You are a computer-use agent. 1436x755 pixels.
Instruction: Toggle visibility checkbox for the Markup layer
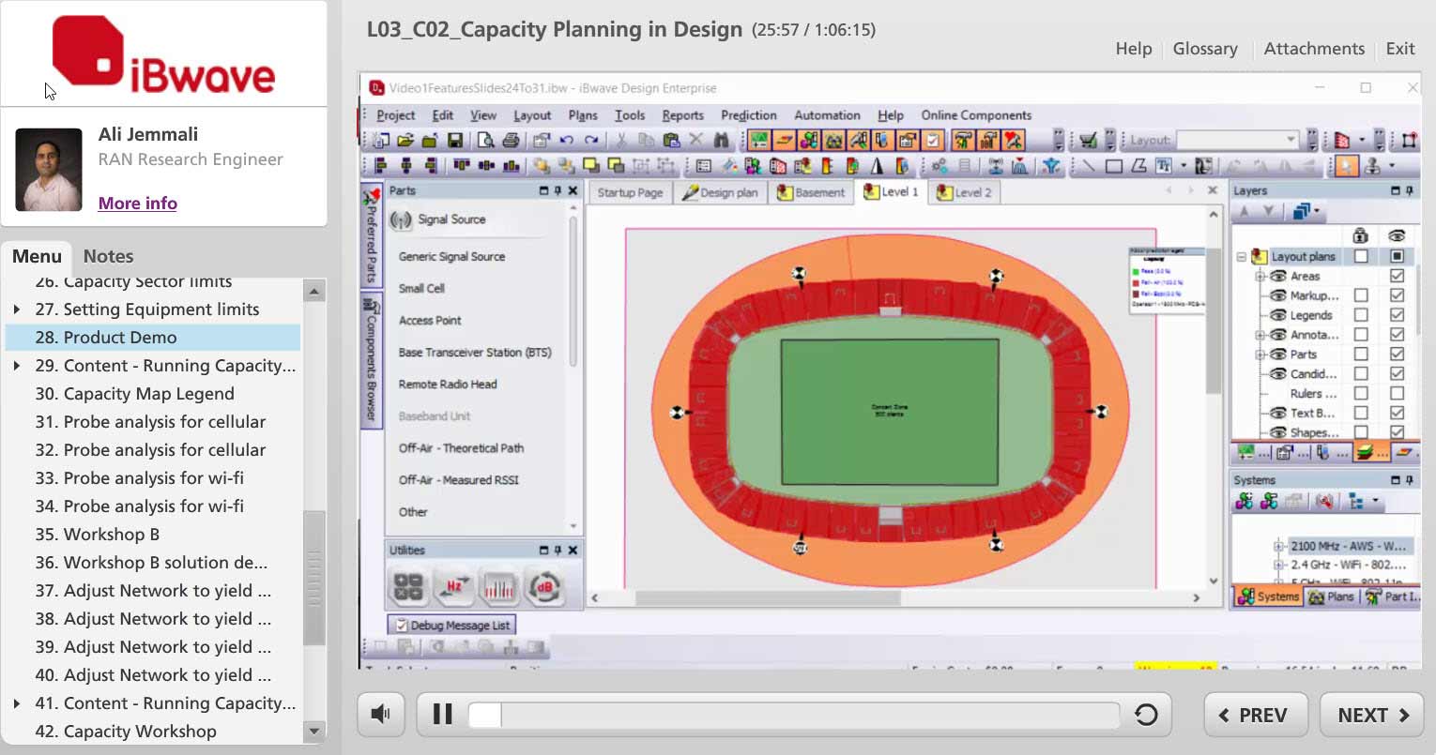point(1398,295)
